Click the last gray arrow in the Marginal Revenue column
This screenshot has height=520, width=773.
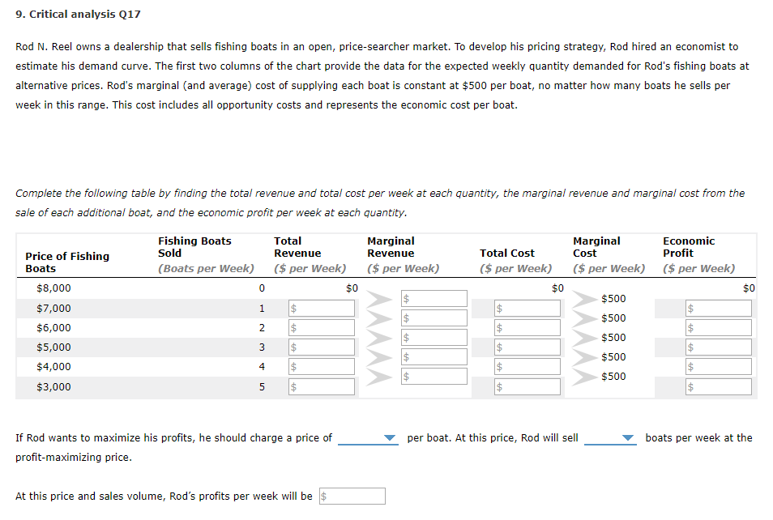click(x=375, y=376)
